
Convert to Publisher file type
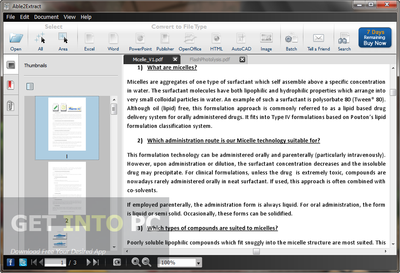(x=165, y=42)
